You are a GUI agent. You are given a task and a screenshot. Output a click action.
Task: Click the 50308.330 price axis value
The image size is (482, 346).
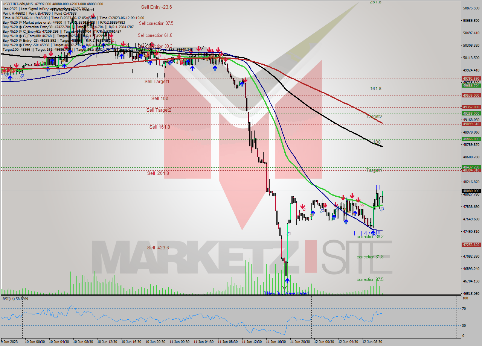click(x=471, y=46)
